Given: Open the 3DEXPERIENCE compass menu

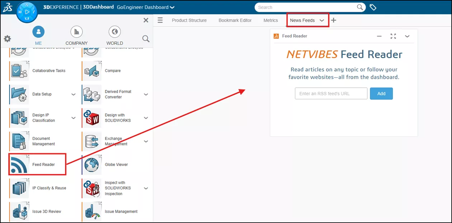Looking at the screenshot, I should (x=27, y=12).
